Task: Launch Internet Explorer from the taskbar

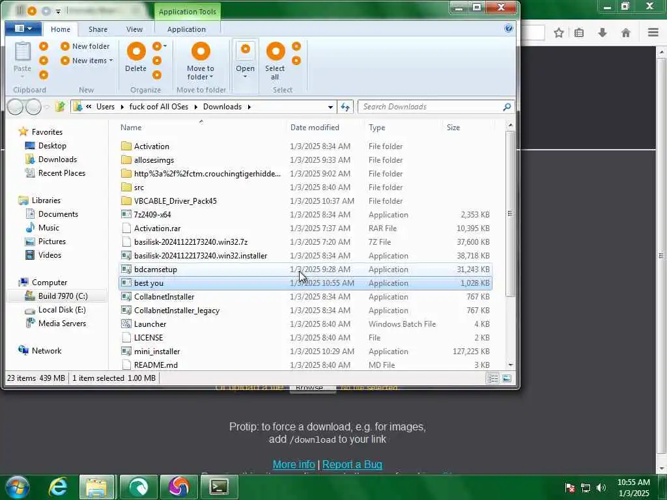Action: point(58,487)
